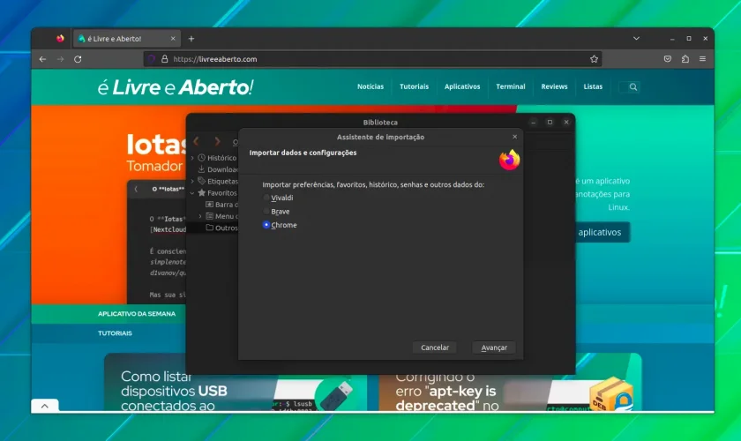Click the website search magnifier icon
The width and height of the screenshot is (741, 441).
(x=633, y=87)
